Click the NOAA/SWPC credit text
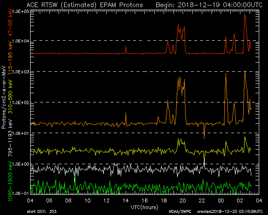 pos(178,212)
